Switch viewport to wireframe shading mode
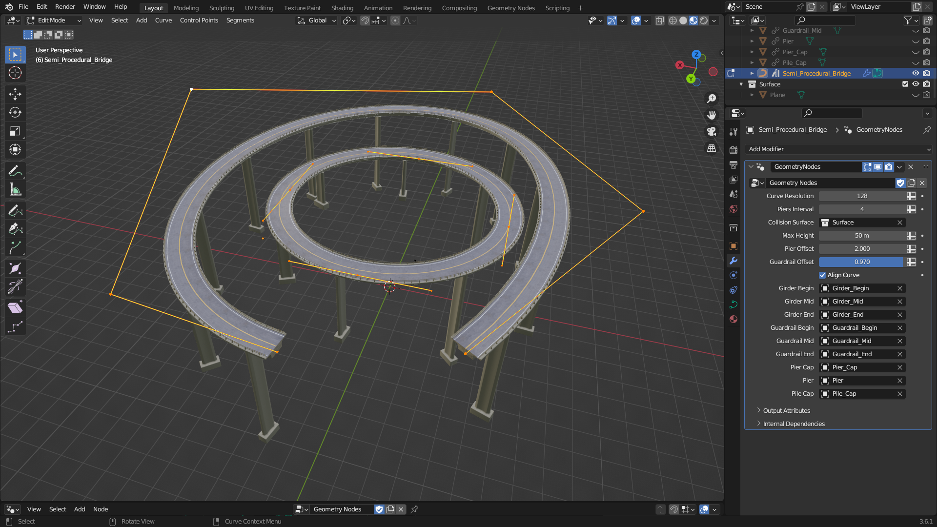Viewport: 937px width, 527px height. click(672, 20)
